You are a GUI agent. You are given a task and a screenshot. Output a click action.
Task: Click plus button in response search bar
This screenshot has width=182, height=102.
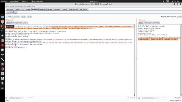148,98
